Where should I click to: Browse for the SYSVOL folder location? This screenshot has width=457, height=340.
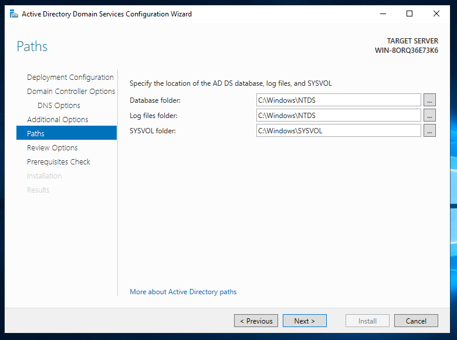429,130
